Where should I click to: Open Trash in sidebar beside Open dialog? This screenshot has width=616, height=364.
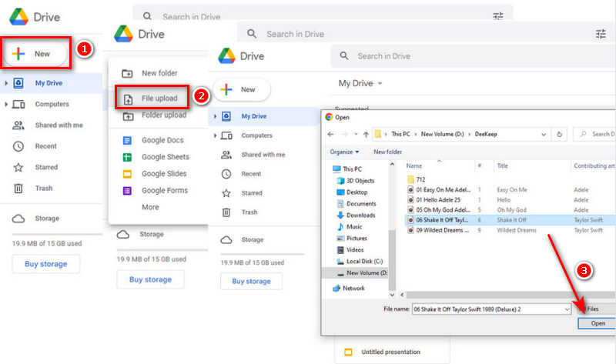click(x=249, y=212)
